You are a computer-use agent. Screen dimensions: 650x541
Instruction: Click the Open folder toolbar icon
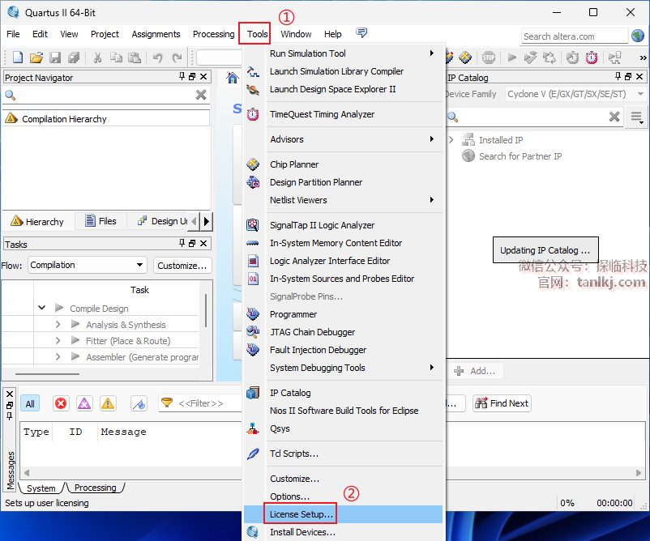click(36, 58)
